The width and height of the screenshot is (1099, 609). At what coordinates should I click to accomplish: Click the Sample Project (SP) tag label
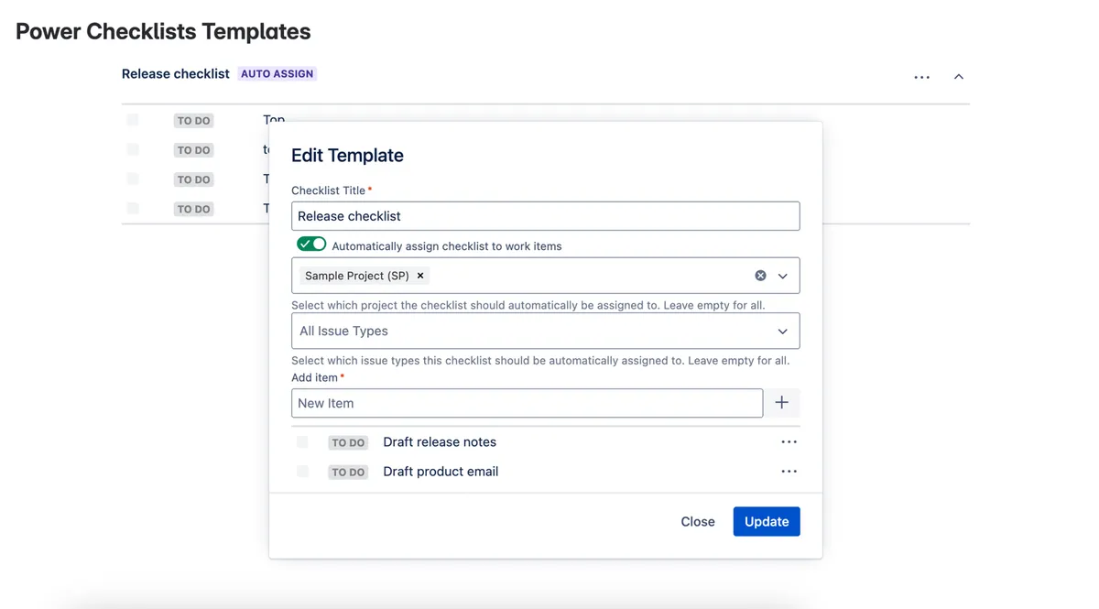[357, 276]
